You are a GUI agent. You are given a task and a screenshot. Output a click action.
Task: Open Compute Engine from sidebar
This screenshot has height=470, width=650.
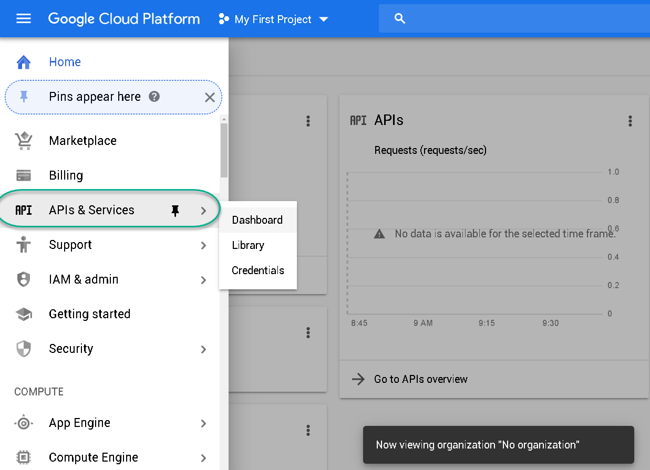(94, 457)
